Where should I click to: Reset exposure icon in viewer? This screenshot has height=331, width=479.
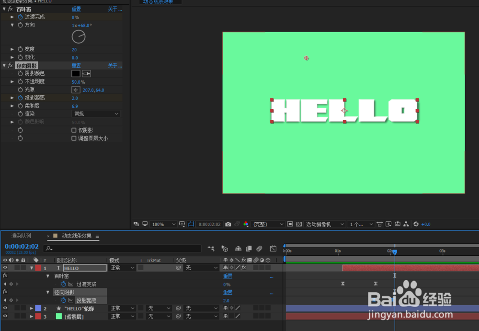click(x=416, y=224)
